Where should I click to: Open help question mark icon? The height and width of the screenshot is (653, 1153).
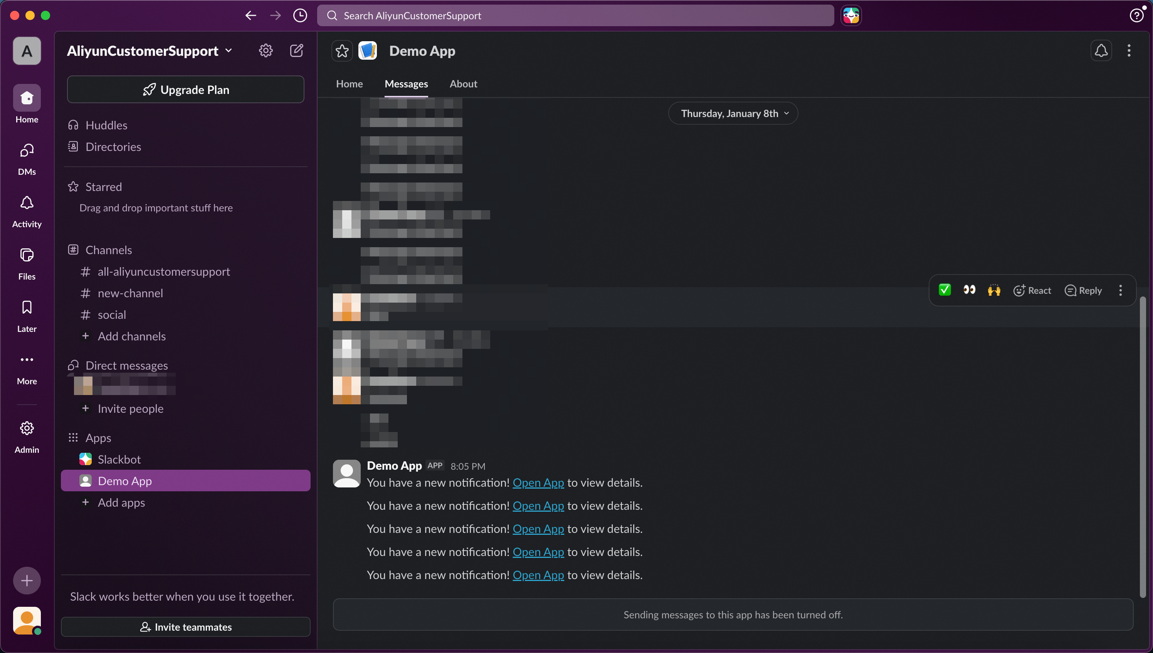click(x=1136, y=16)
